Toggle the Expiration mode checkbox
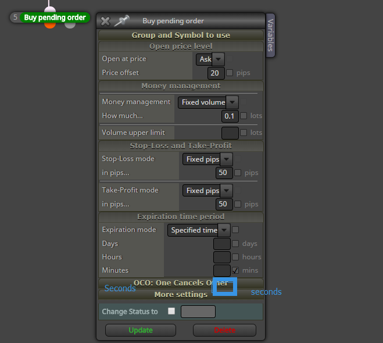This screenshot has width=383, height=343. pos(235,230)
